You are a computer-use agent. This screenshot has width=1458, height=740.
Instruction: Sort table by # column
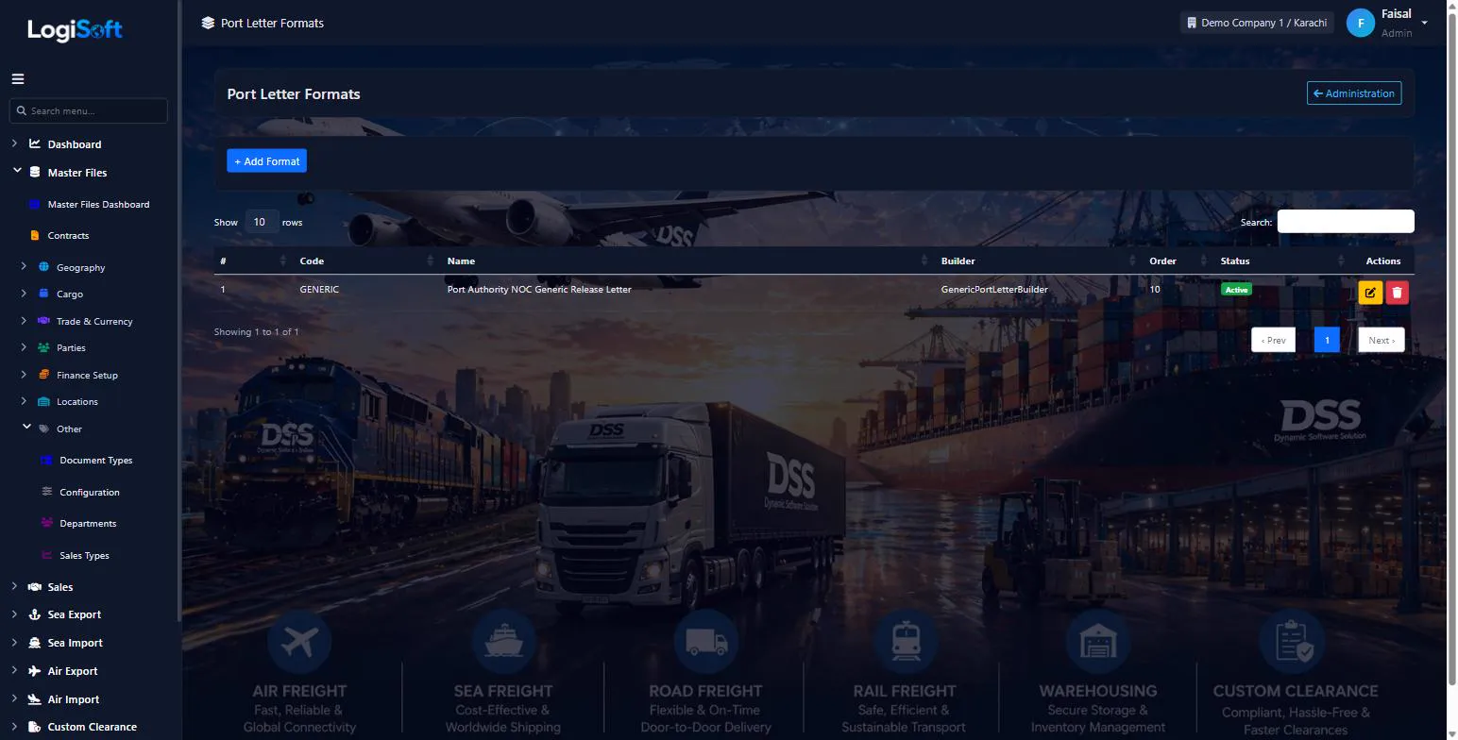point(252,261)
